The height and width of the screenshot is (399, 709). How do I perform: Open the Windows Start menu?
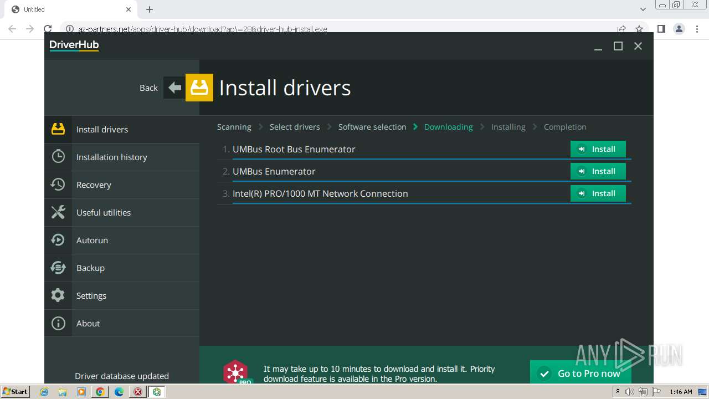16,391
